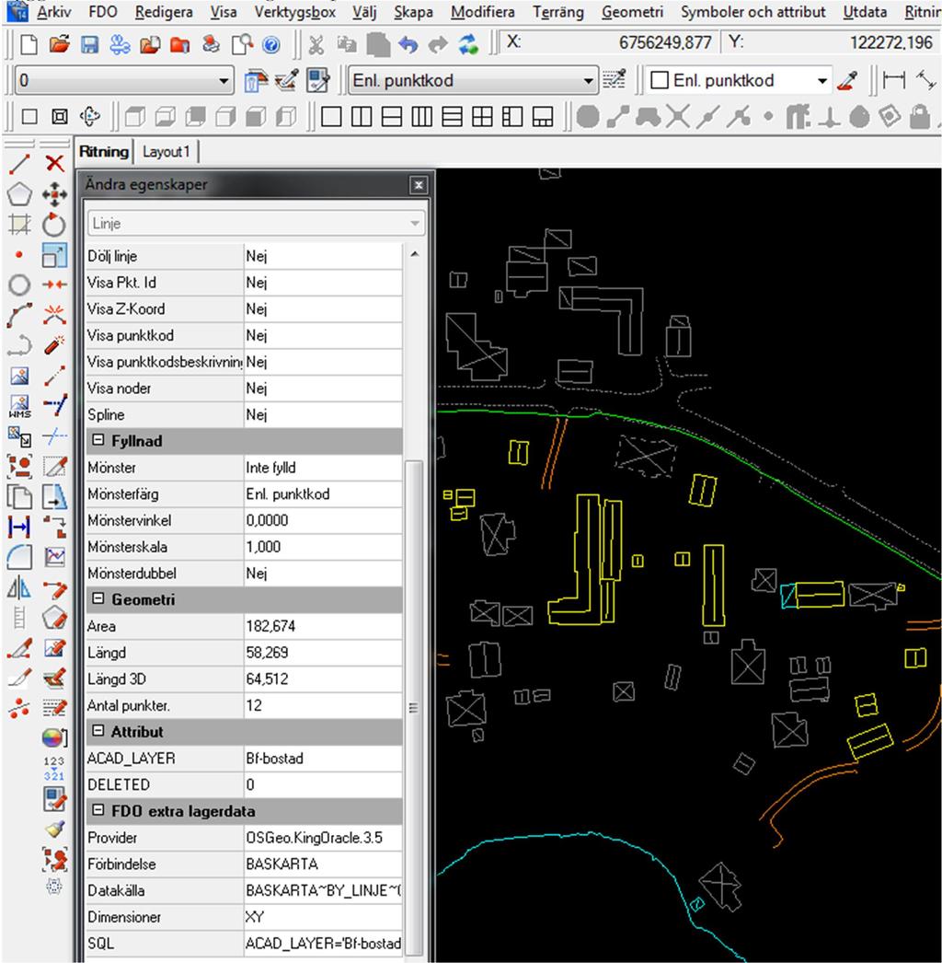Click the Y coordinate field
This screenshot has height=963, width=942.
pos(830,42)
